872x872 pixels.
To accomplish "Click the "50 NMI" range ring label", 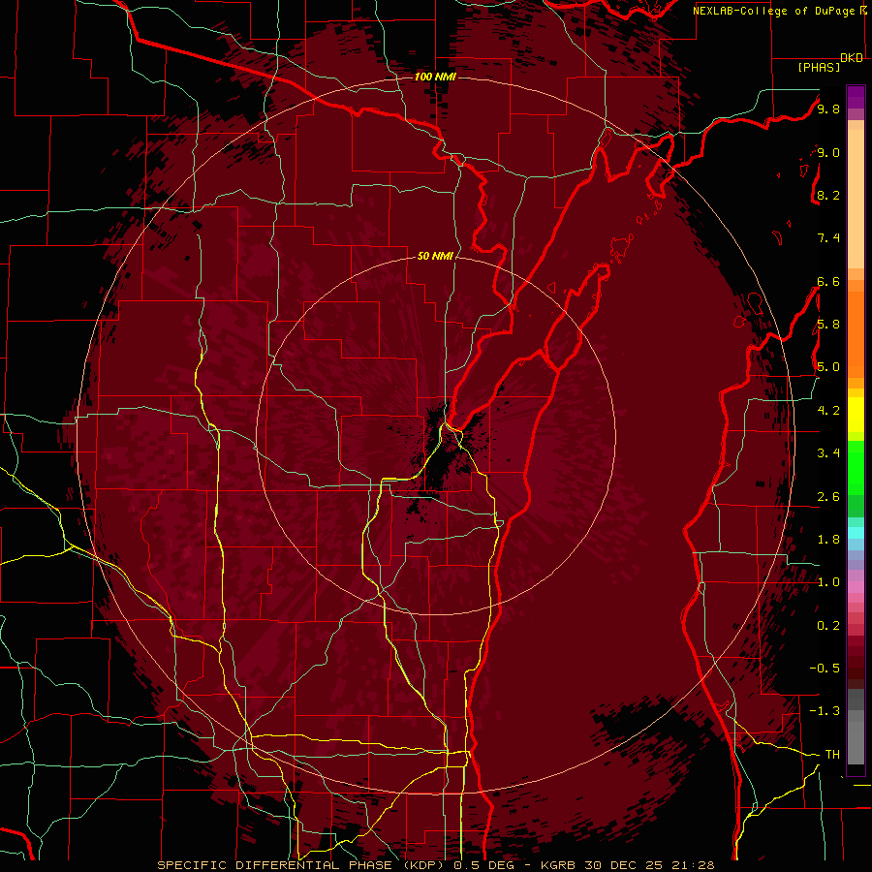I will point(435,256).
